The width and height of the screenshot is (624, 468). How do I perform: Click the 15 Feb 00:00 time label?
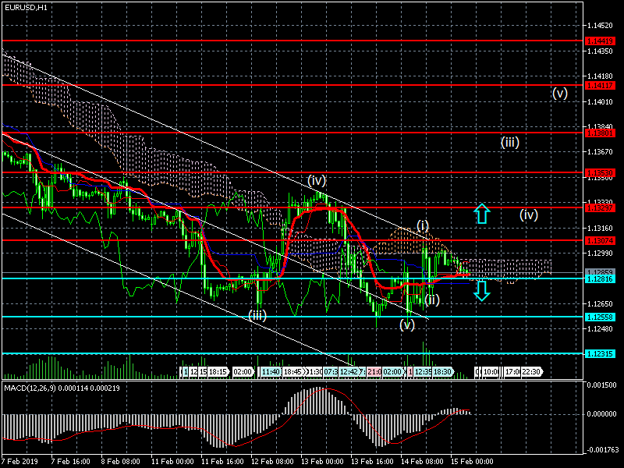472,461
